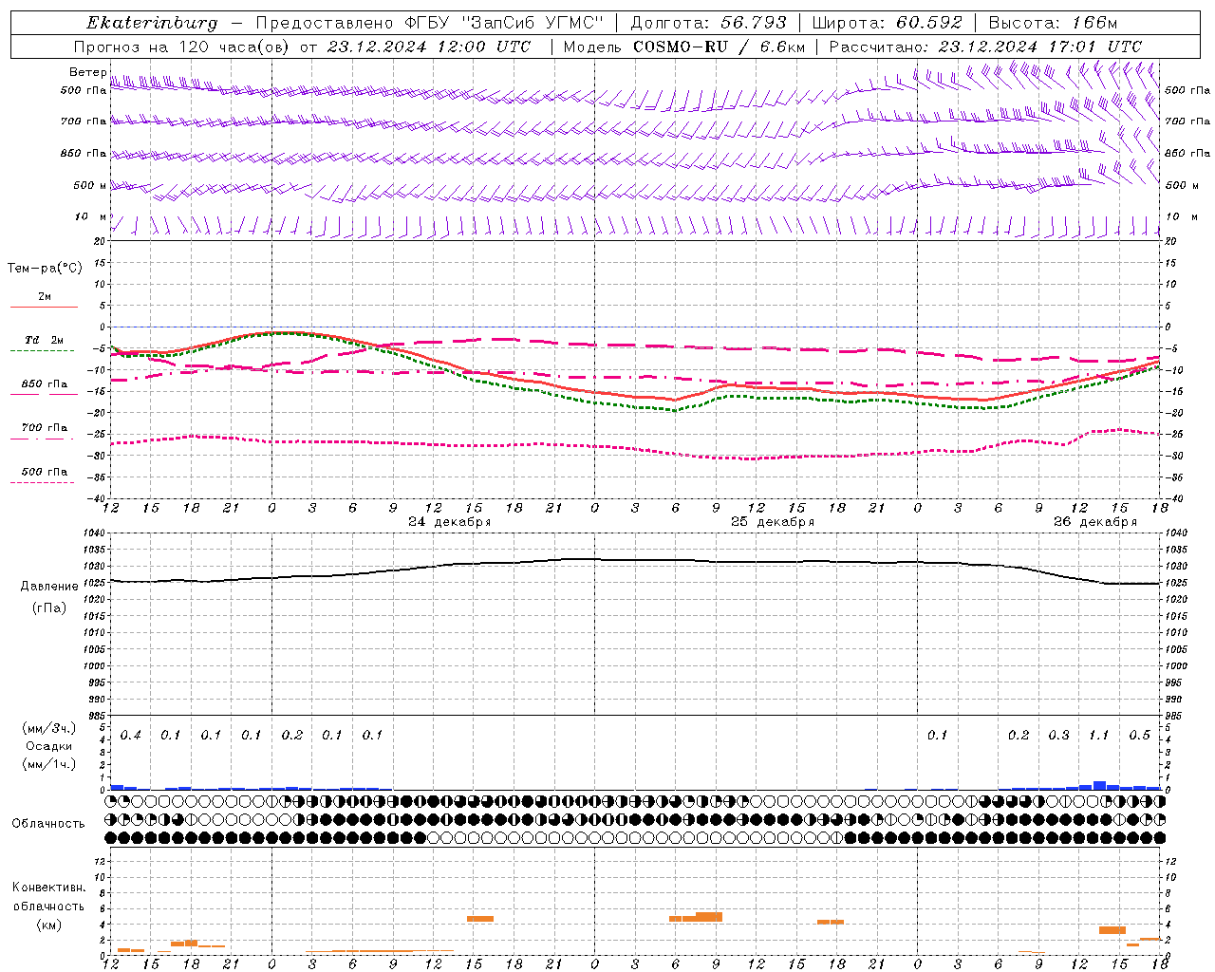
Task: Click the 'Рассчитано: 23.12.2024 17:01 UTC' timestamp
Action: [985, 47]
